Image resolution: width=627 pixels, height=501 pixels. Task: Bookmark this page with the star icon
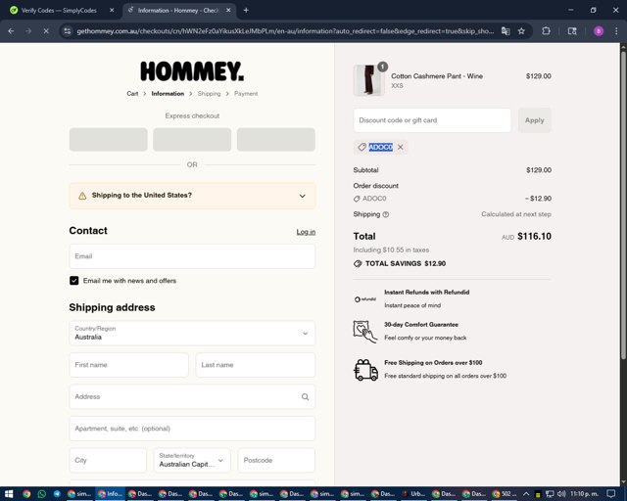(x=521, y=30)
